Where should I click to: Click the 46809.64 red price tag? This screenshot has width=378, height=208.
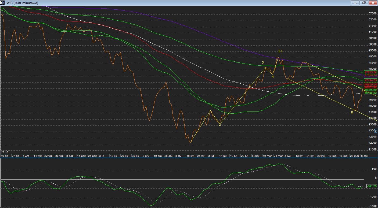(x=370, y=84)
